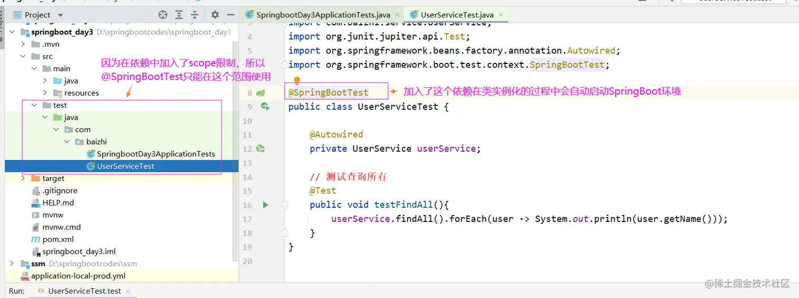Open the Project view dropdown
The image size is (799, 298).
coord(60,15)
